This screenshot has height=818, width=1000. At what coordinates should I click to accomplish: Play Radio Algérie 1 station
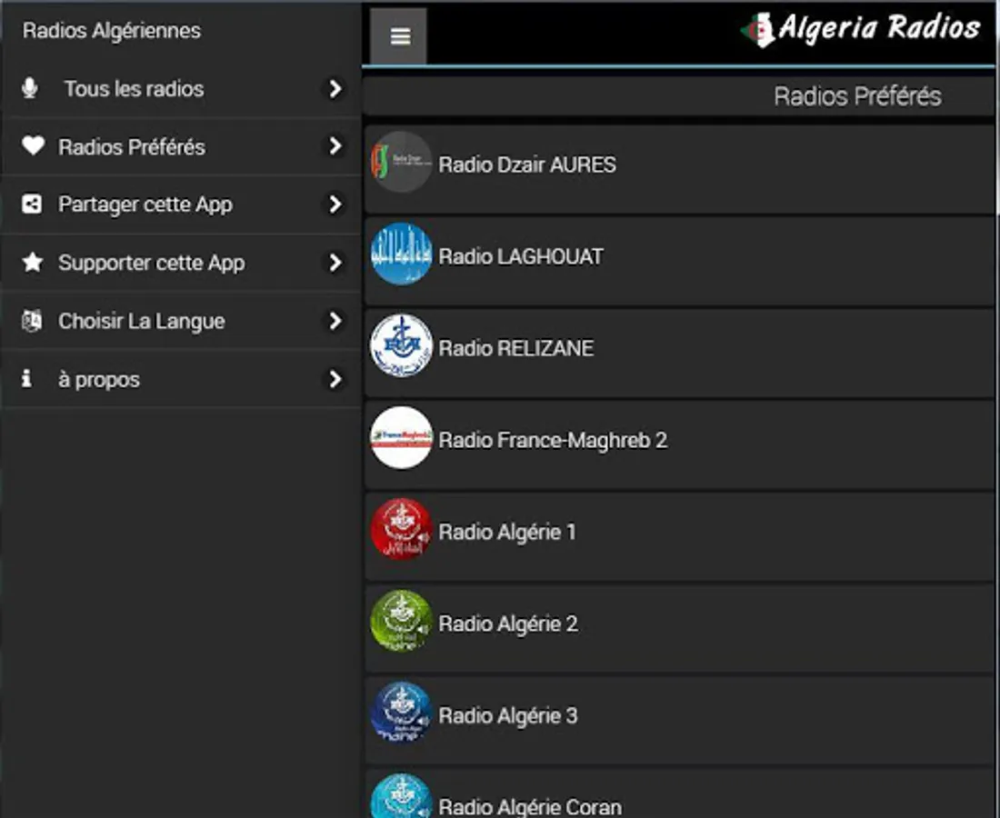pyautogui.click(x=679, y=537)
